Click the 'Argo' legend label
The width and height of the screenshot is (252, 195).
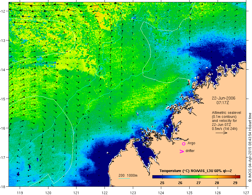tap(191, 143)
